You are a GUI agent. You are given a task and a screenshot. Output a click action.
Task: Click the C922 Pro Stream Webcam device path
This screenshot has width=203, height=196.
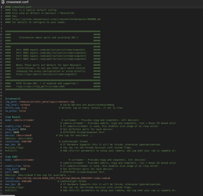[63, 178]
